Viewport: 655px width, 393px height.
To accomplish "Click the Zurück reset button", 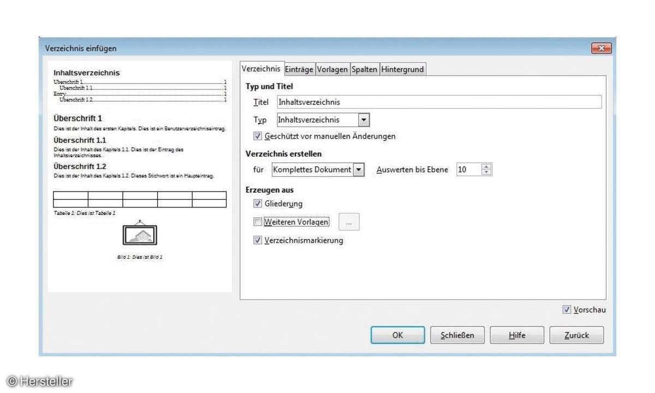I will (576, 335).
